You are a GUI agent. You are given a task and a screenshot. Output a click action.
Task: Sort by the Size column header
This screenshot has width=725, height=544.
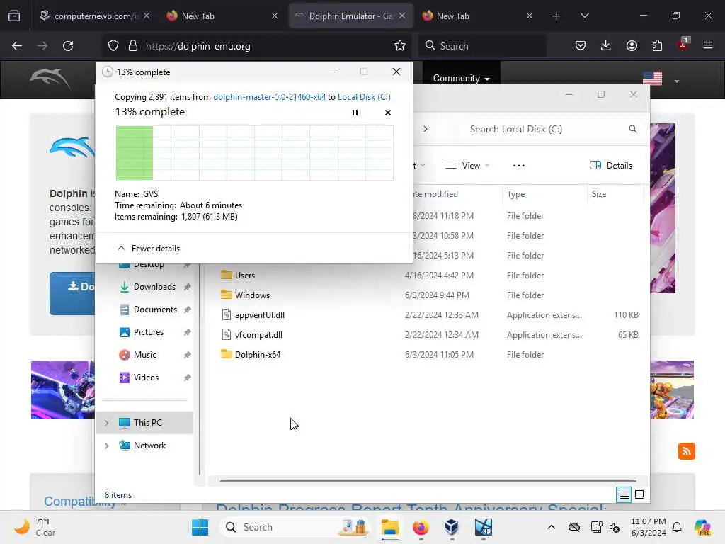615,194
